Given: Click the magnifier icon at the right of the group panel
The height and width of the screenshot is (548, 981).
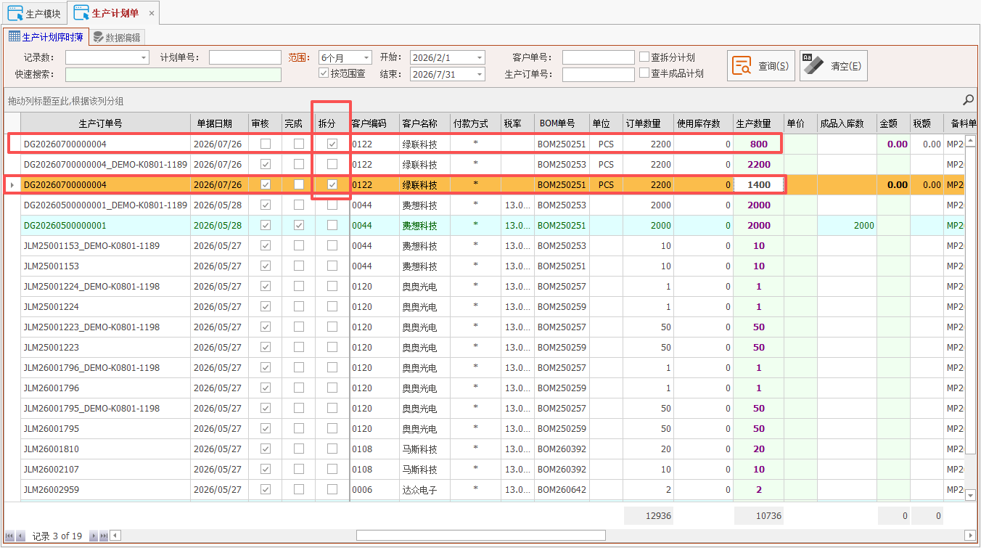Looking at the screenshot, I should (968, 100).
